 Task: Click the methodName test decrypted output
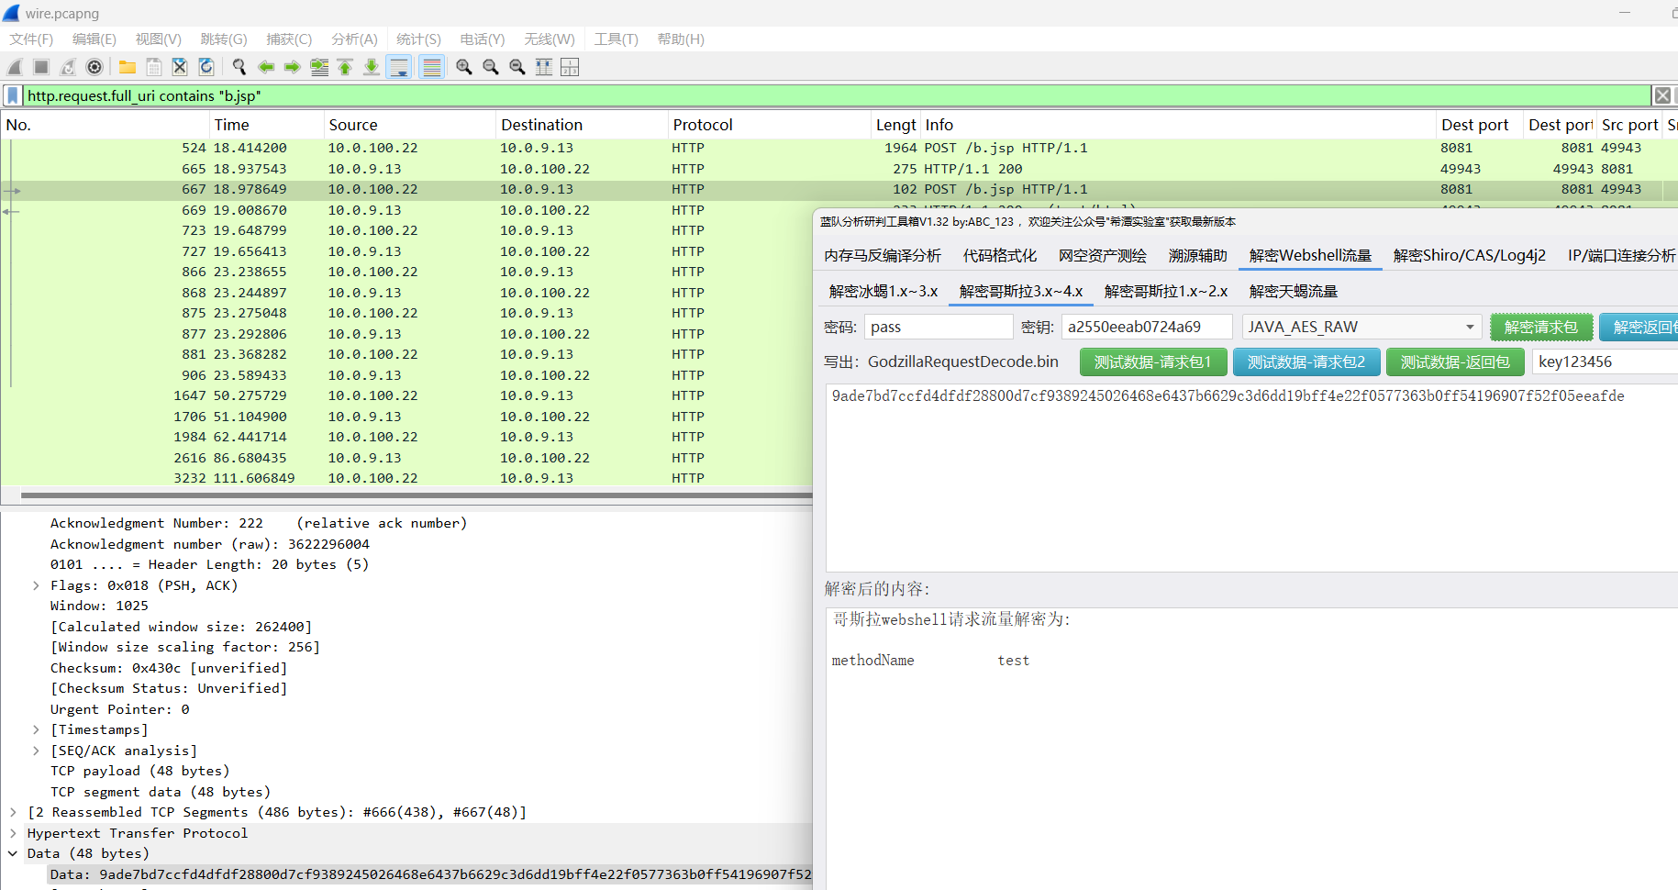930,661
